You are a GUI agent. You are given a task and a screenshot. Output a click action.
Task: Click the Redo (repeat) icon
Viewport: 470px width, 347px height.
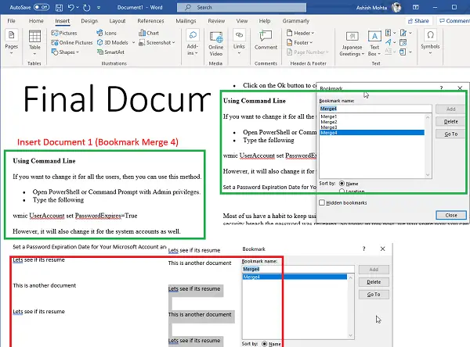click(x=87, y=8)
